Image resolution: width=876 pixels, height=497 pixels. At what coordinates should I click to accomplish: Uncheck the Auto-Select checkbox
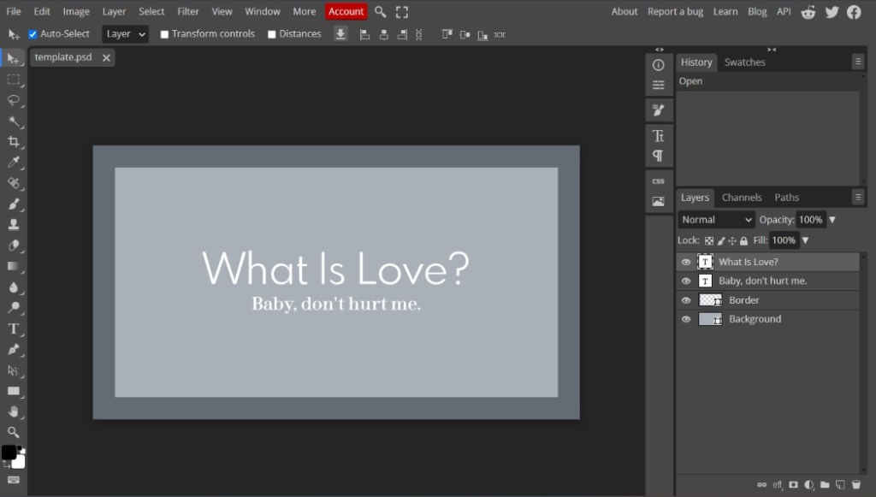tap(33, 34)
